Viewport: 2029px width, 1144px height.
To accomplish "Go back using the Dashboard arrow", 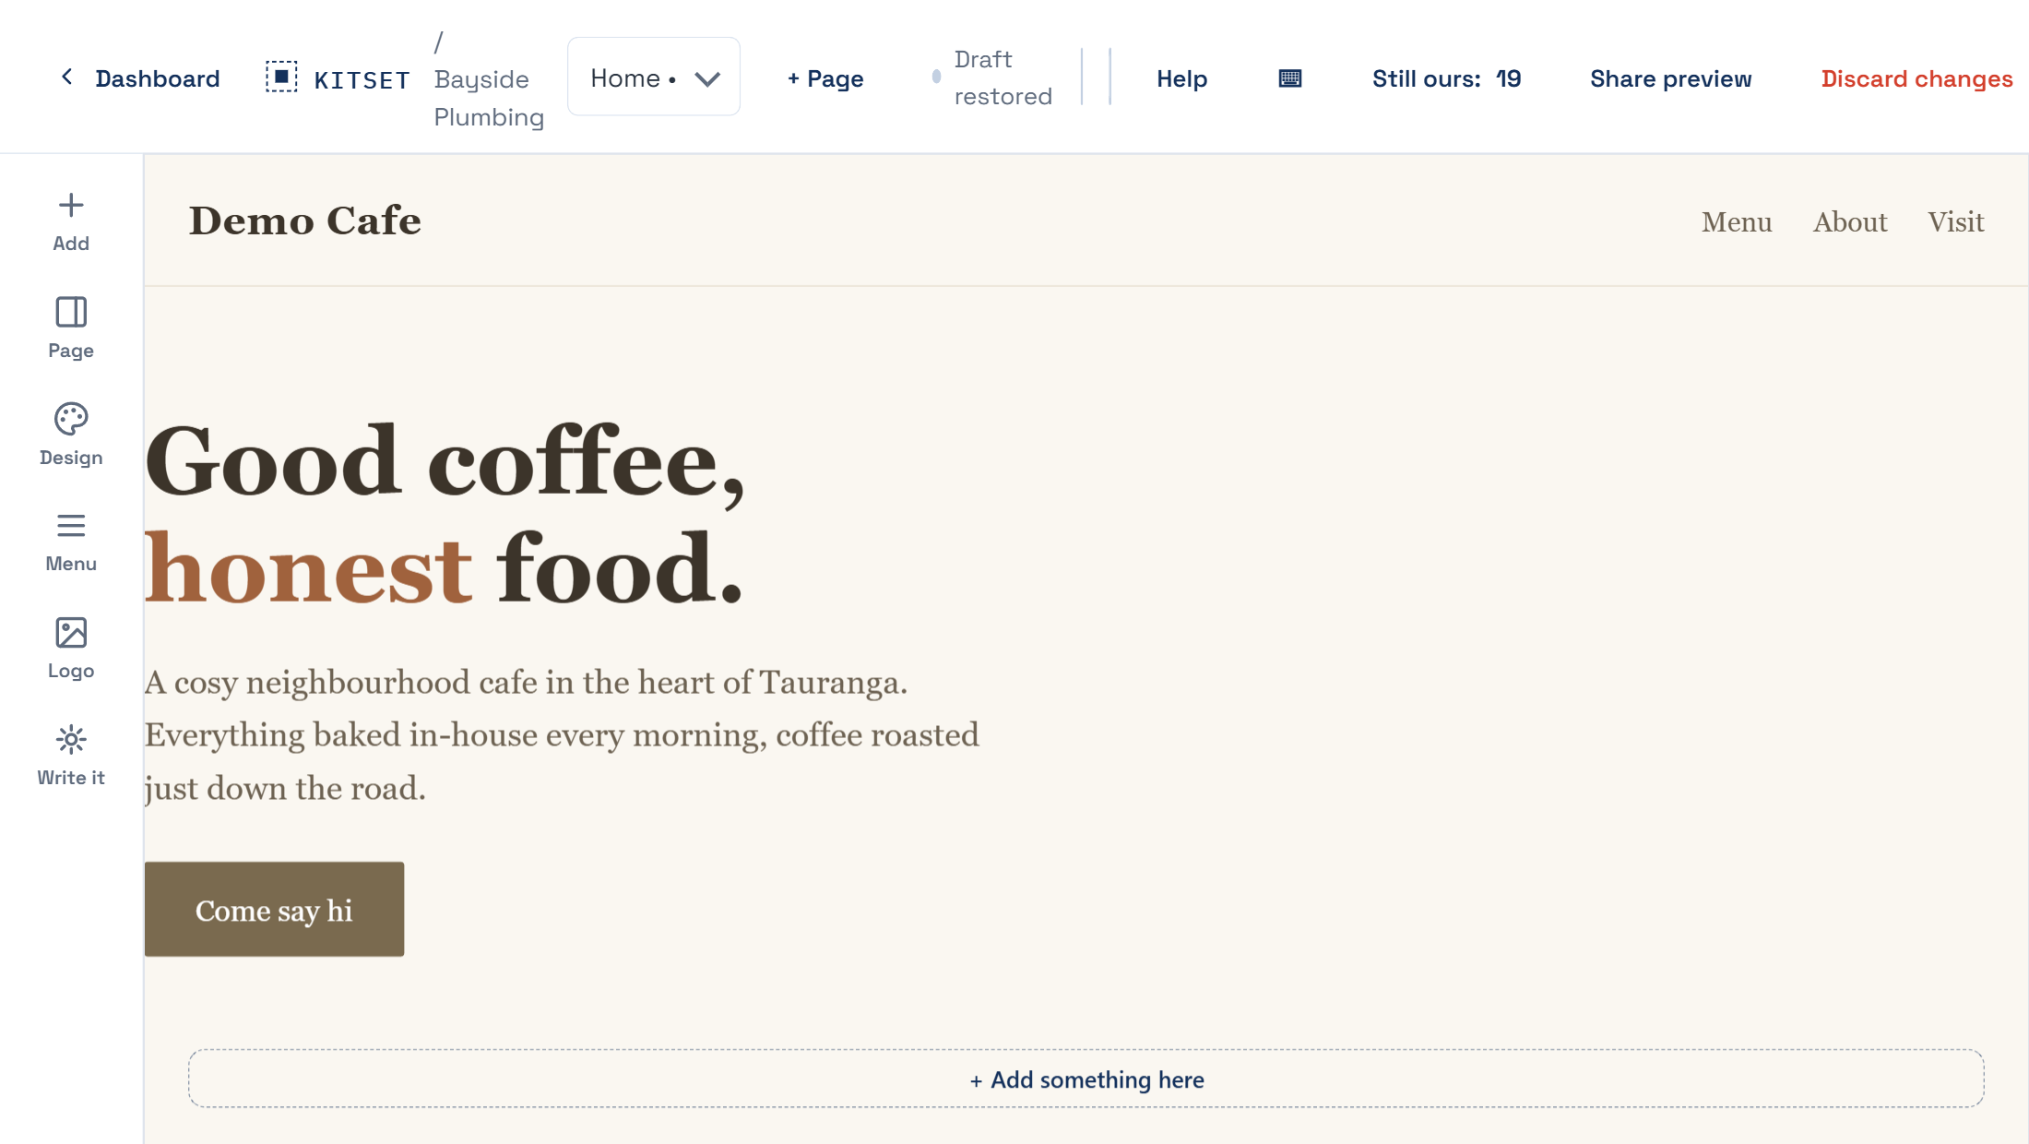I will (66, 77).
